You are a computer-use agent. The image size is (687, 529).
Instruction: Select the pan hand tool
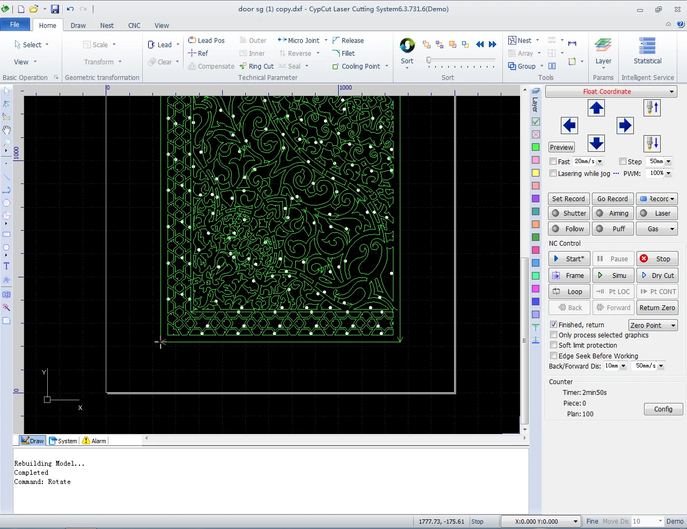(x=6, y=130)
